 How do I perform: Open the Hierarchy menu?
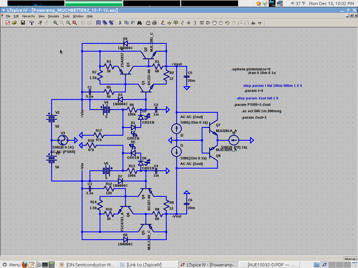29,16
